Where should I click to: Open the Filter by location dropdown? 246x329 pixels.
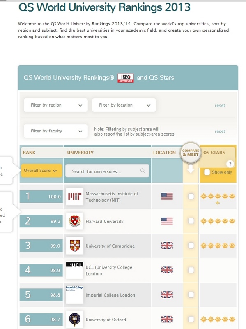pos(124,105)
